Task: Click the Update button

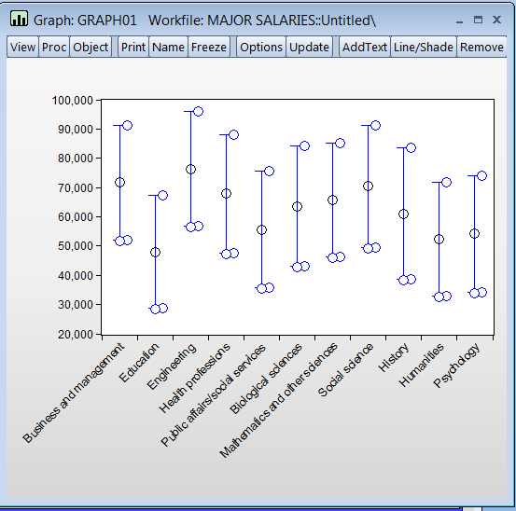Action: (309, 47)
